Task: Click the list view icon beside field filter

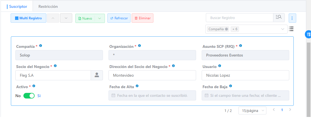Action: coord(291,29)
